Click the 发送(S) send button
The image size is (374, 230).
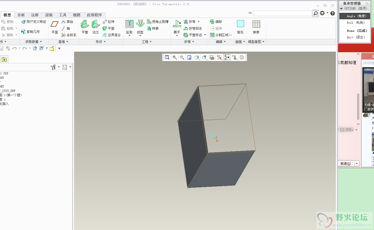pyautogui.click(x=346, y=163)
